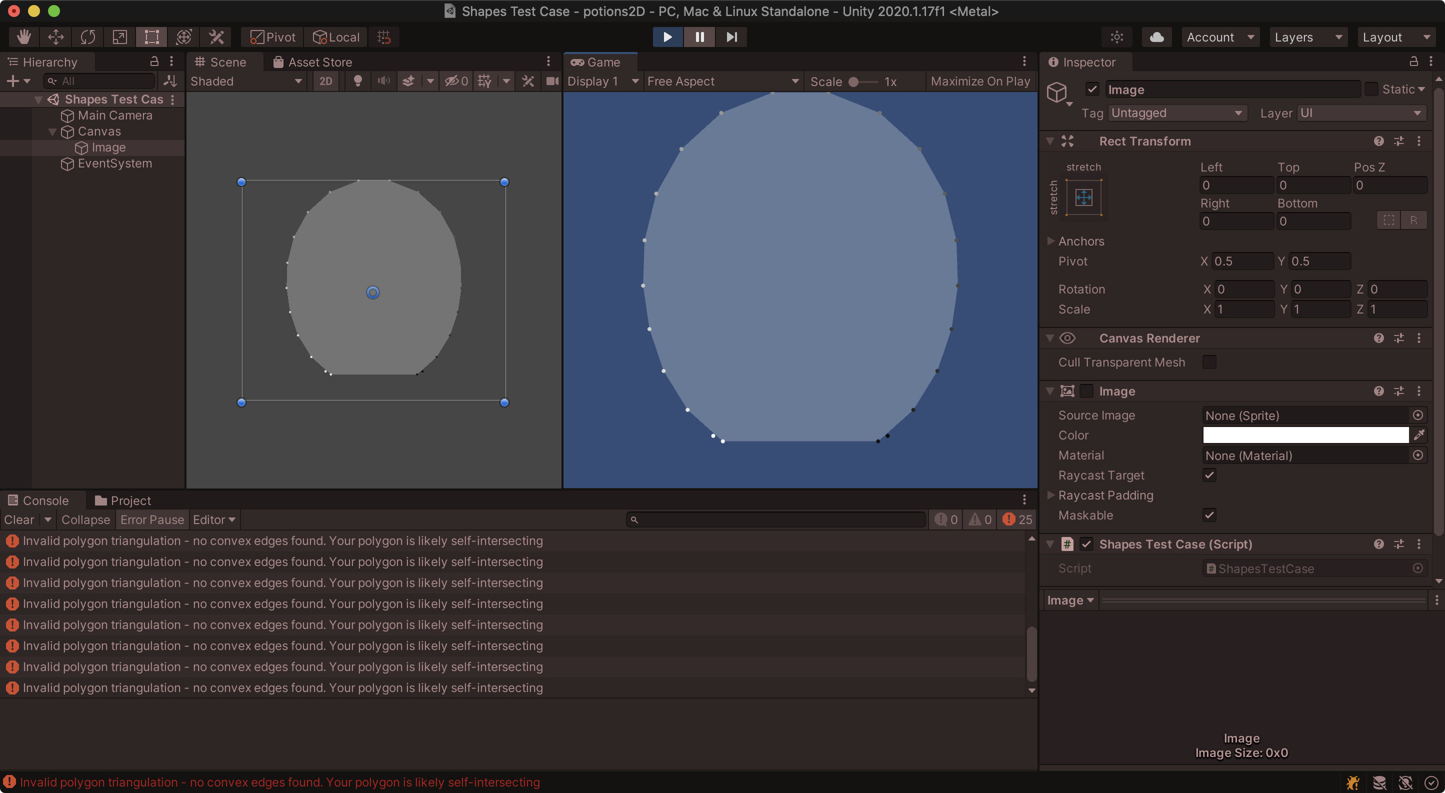Toggle 2D scene view mode
The image size is (1445, 793).
326,81
